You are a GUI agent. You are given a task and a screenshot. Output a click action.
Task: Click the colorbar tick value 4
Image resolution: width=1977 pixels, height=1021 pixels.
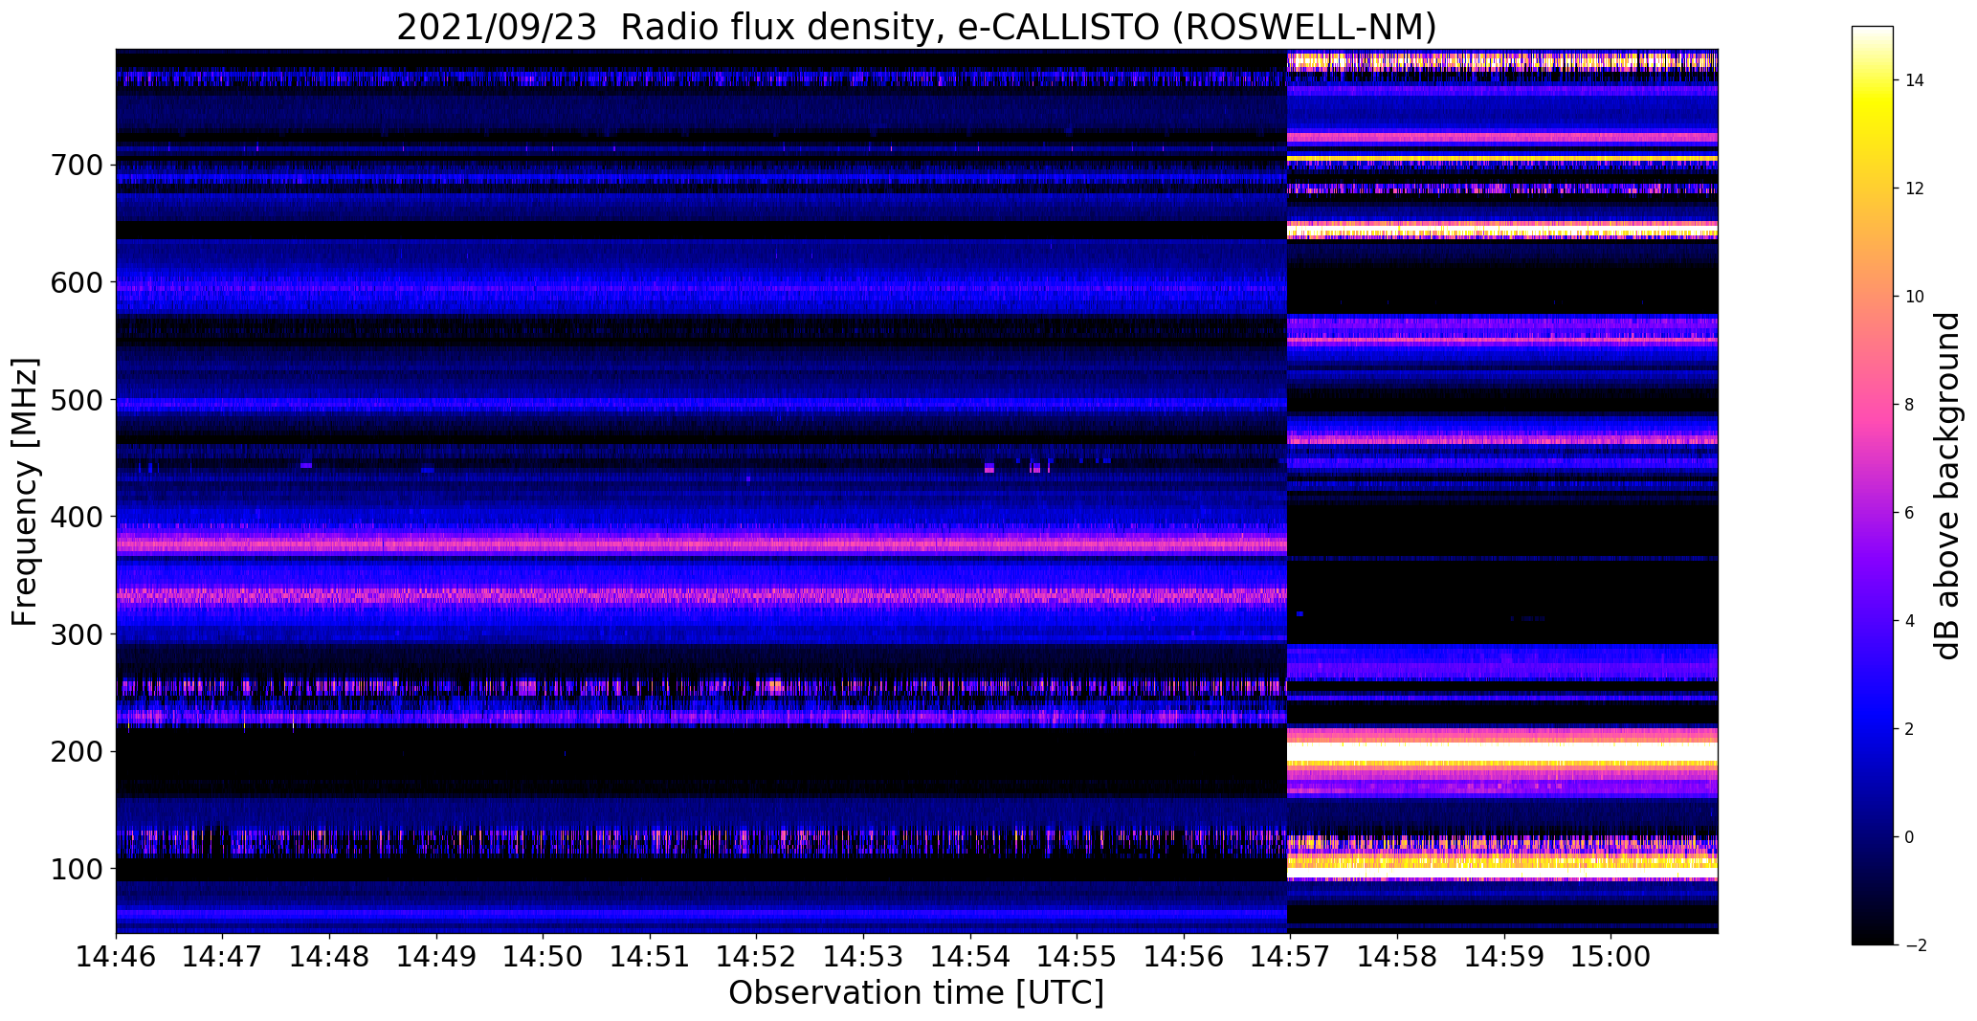[1909, 621]
